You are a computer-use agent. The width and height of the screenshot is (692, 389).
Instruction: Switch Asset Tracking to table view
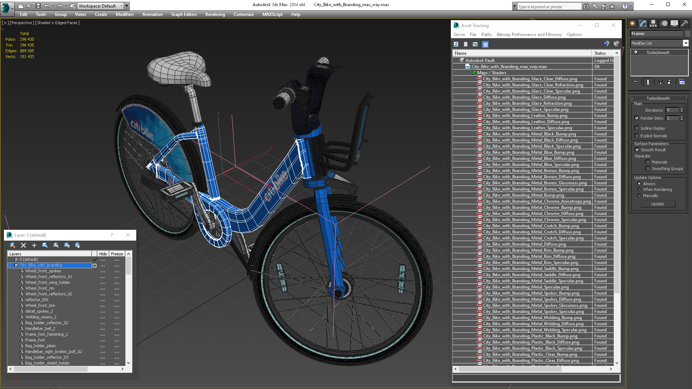click(485, 44)
